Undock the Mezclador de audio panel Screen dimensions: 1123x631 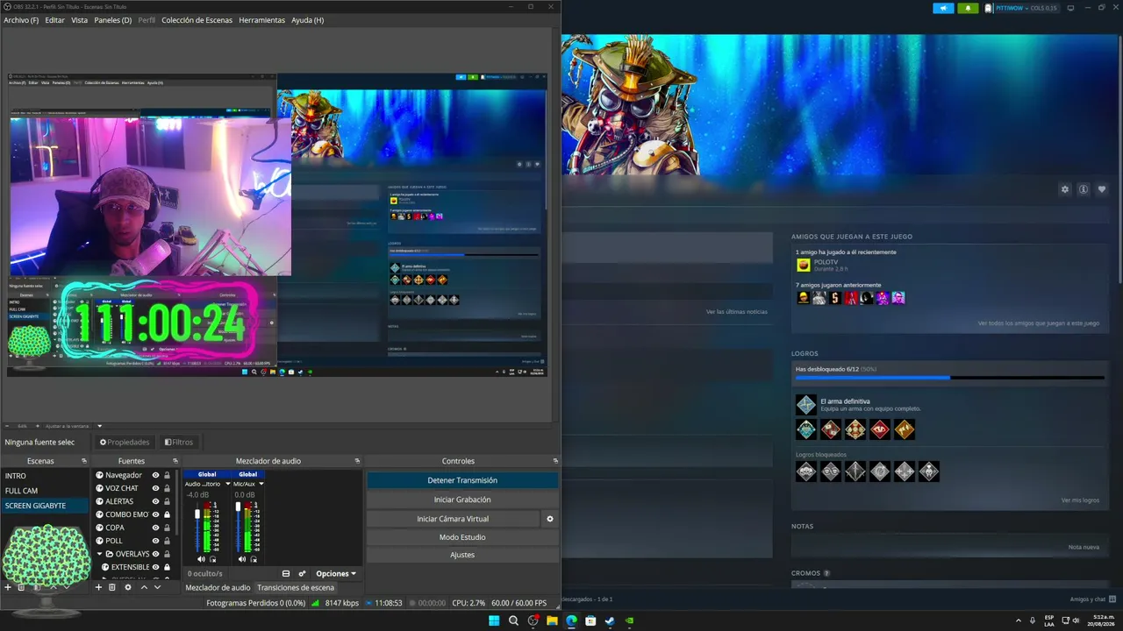[x=357, y=461]
